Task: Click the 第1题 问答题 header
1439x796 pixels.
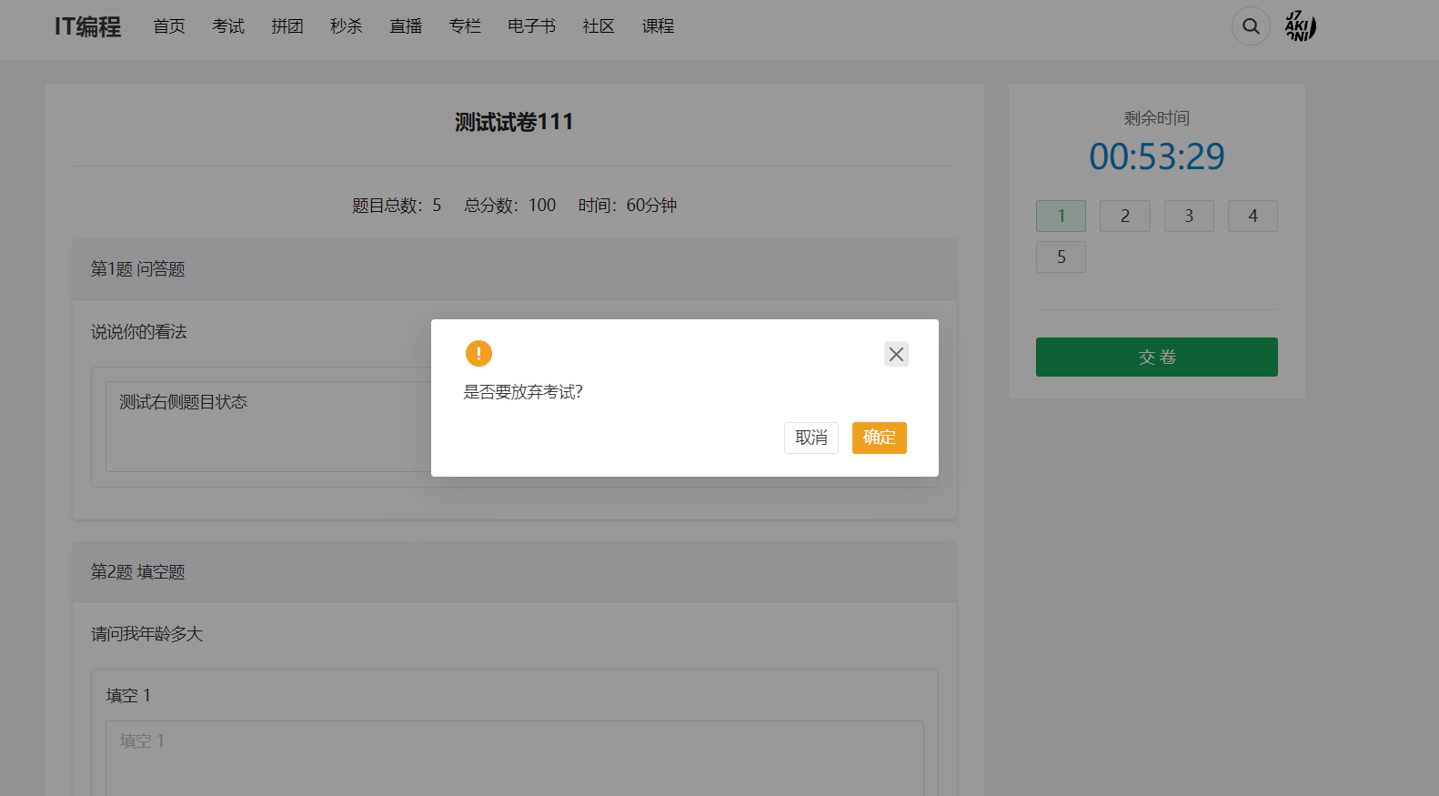Action: coord(515,269)
